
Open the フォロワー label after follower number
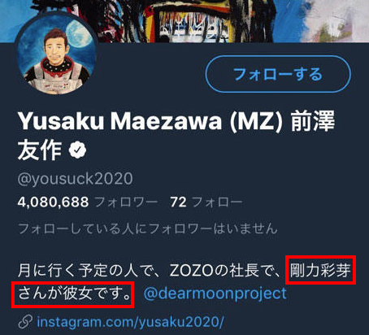pos(126,202)
